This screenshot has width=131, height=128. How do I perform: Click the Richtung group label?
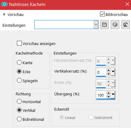pyautogui.click(x=23, y=94)
